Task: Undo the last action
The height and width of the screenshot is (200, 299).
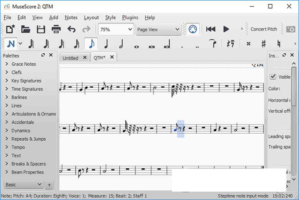Action: coord(71,29)
